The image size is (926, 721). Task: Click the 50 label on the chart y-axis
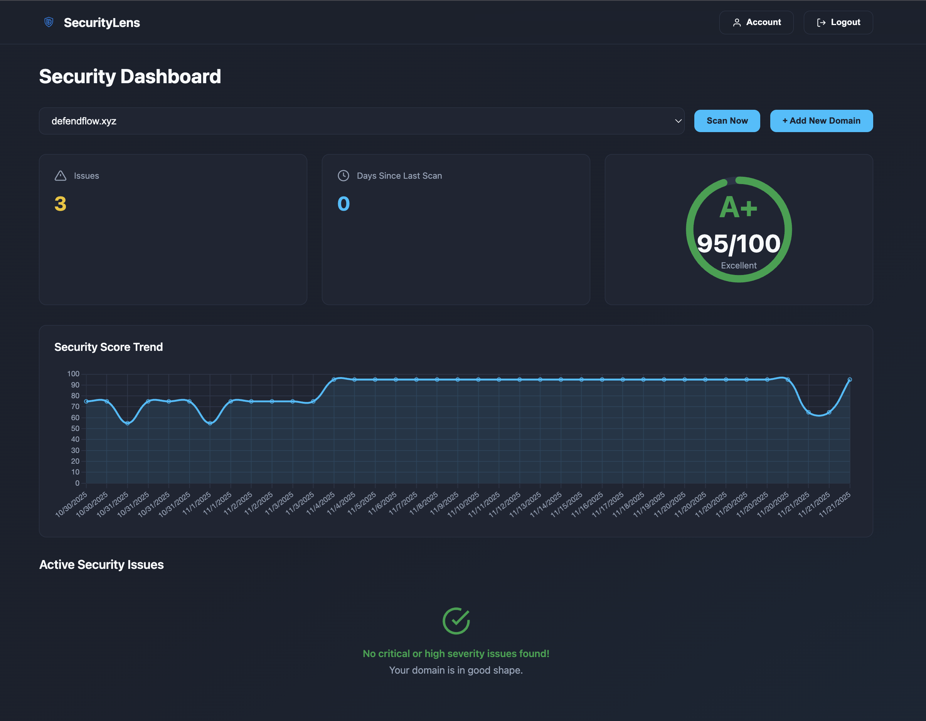[75, 428]
